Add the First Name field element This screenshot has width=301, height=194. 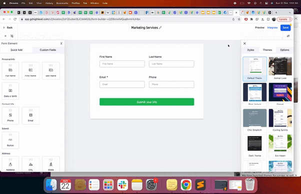click(30, 71)
